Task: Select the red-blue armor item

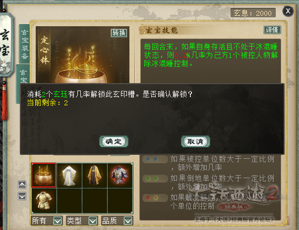Action: 120,175
